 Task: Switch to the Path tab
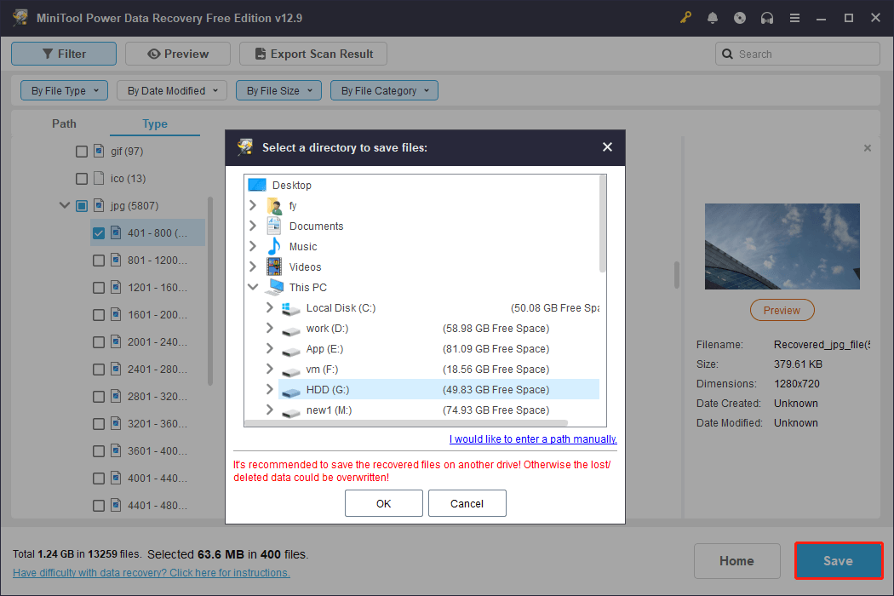(x=64, y=123)
